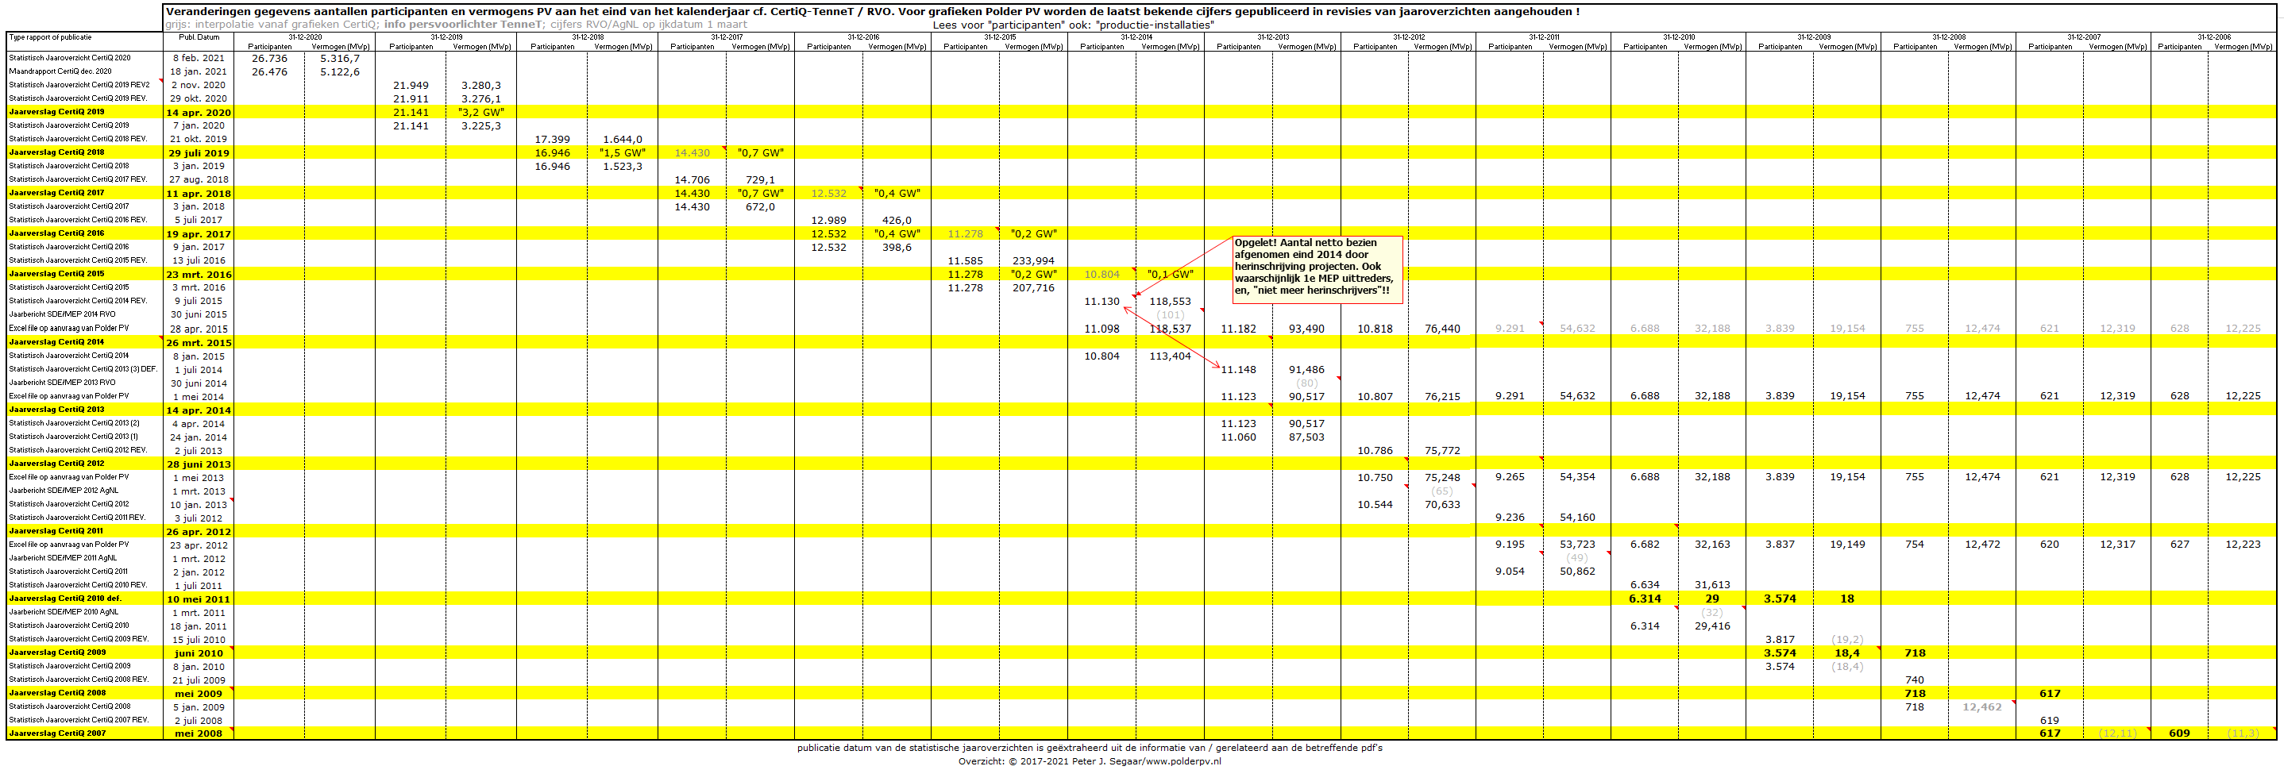Viewport: 2284px width, 770px height.
Task: Select the value 17.399
Action: (x=553, y=140)
